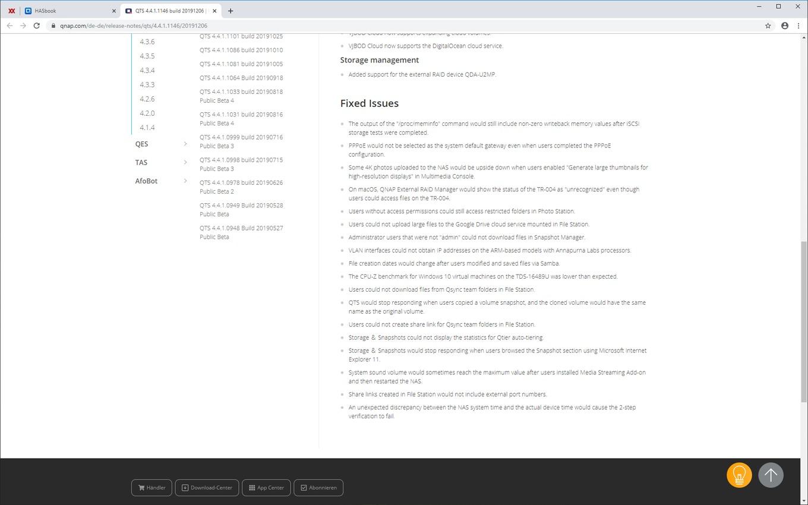
Task: Click the browser back arrow
Action: 10,26
